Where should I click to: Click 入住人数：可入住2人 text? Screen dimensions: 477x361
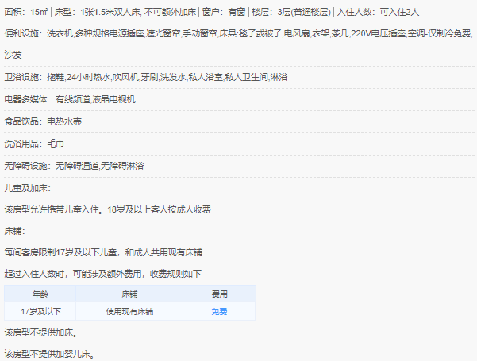click(x=378, y=12)
